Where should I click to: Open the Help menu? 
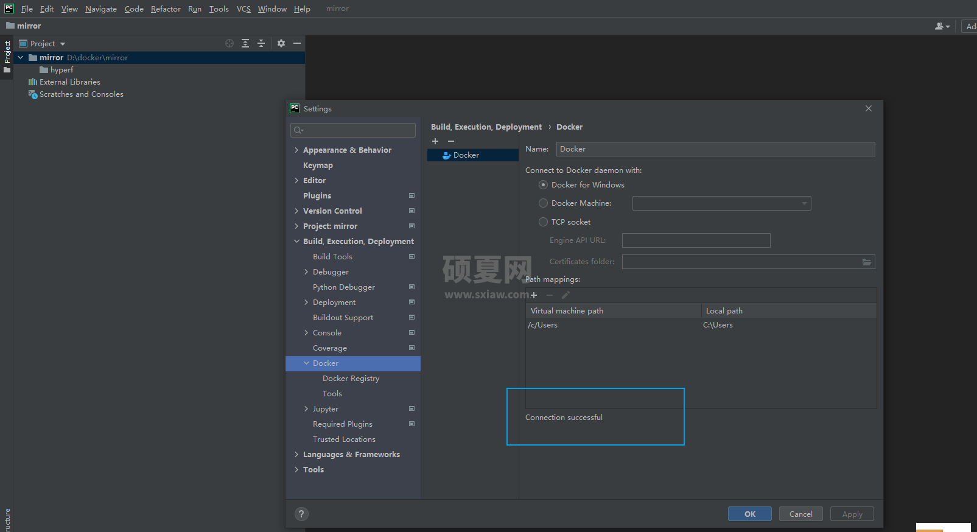[x=302, y=9]
